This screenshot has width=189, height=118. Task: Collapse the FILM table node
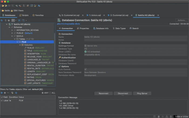click(x=17, y=42)
